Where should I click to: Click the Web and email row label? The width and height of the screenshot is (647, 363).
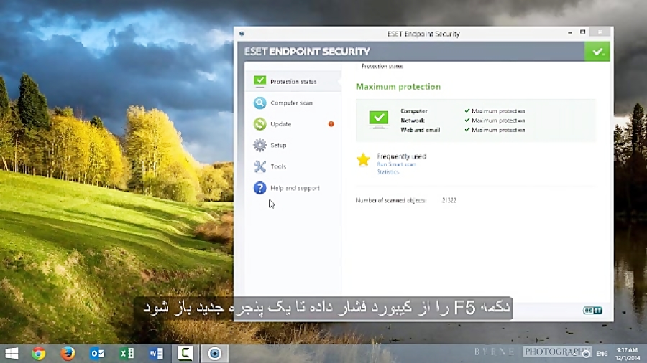click(x=420, y=130)
